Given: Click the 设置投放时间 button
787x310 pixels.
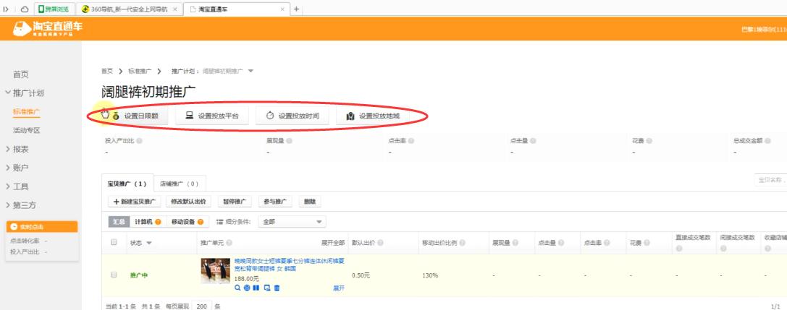Looking at the screenshot, I should 293,116.
